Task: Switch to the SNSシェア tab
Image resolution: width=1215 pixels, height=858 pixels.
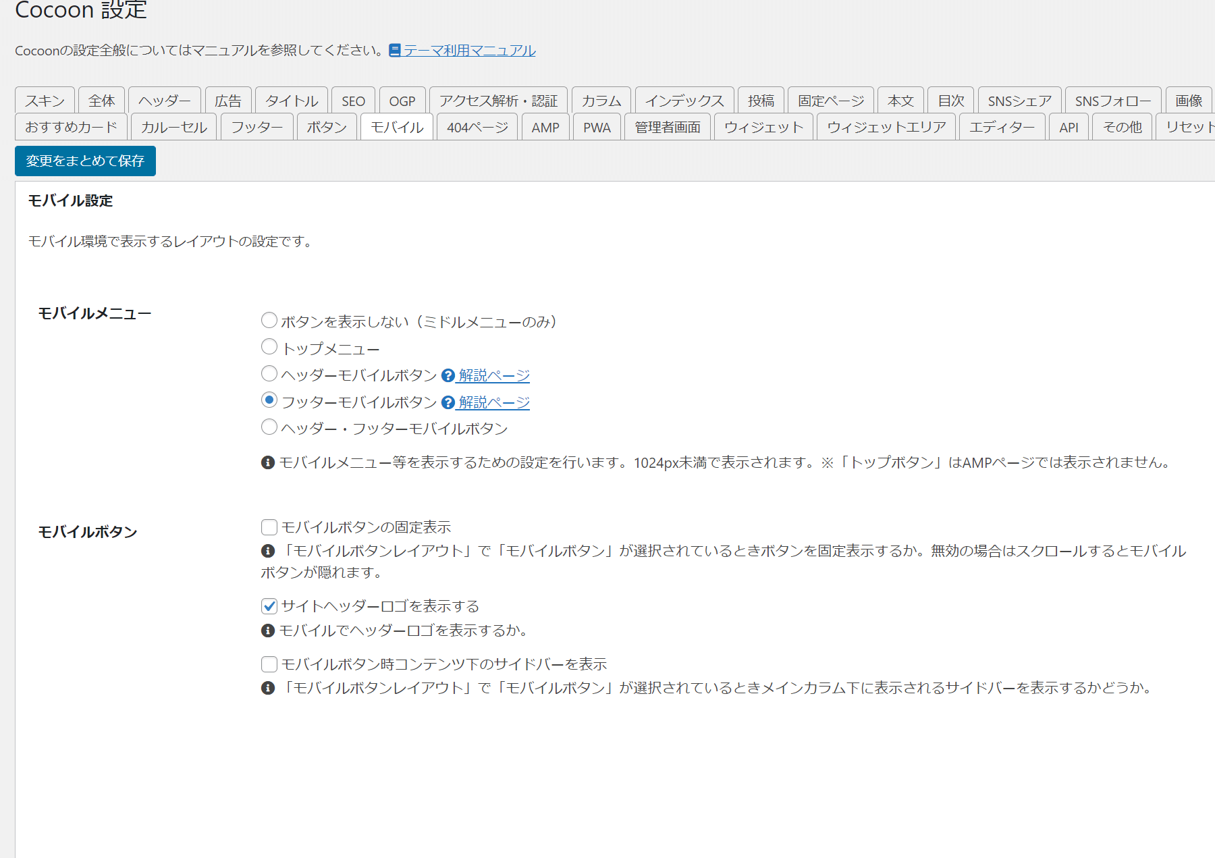Action: pyautogui.click(x=1020, y=101)
